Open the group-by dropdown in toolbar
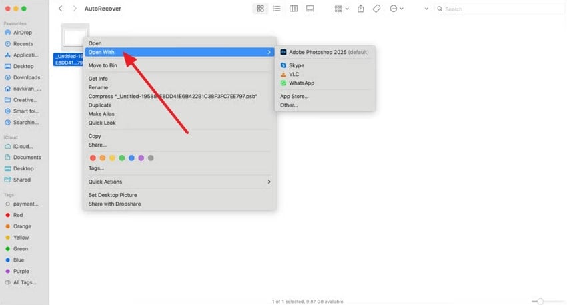Viewport: 567px width, 305px height. [342, 9]
